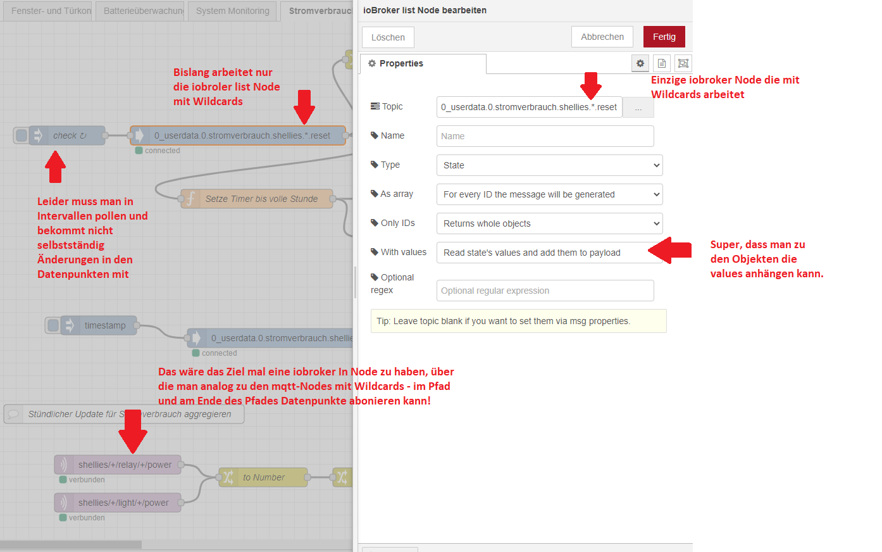Click the Optional regular expression field
Image resolution: width=882 pixels, height=552 pixels.
click(545, 291)
